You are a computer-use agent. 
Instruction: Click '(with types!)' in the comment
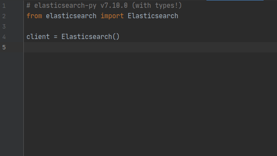157,6
